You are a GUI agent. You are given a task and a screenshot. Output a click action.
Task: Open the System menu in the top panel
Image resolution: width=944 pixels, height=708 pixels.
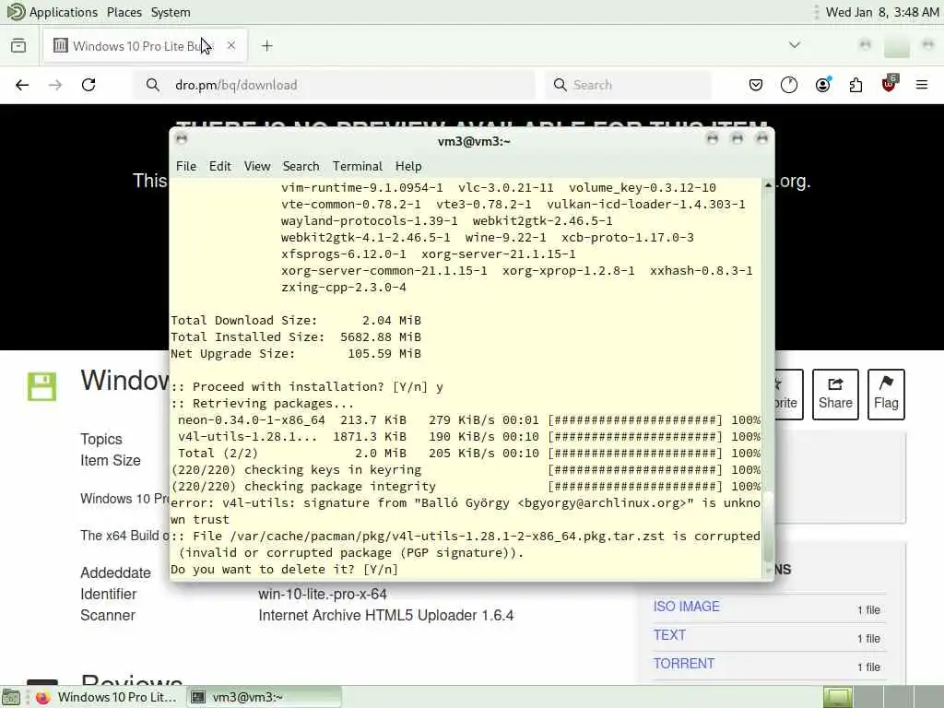point(171,12)
